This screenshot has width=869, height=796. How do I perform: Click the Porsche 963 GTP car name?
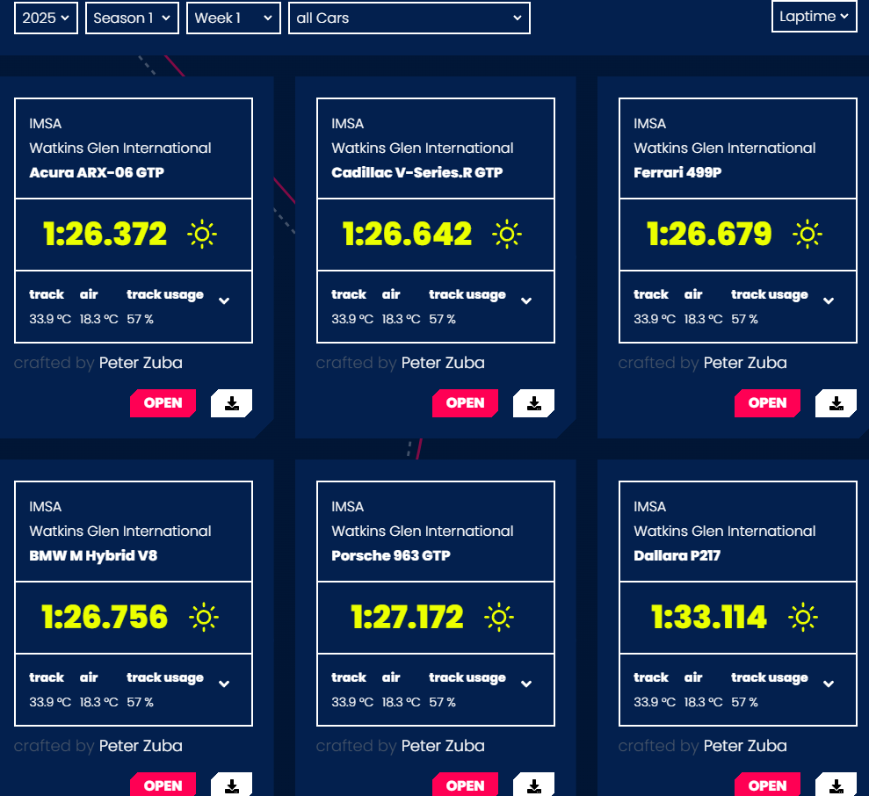click(x=391, y=555)
